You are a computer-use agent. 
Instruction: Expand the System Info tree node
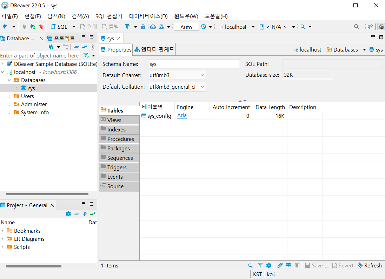(9, 113)
